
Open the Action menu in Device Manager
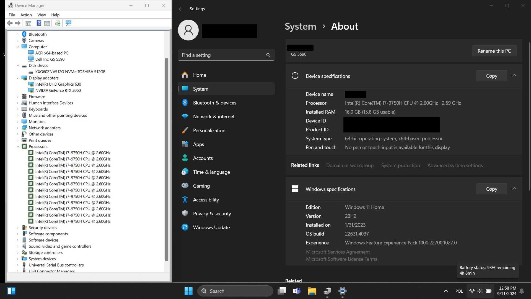[26, 15]
